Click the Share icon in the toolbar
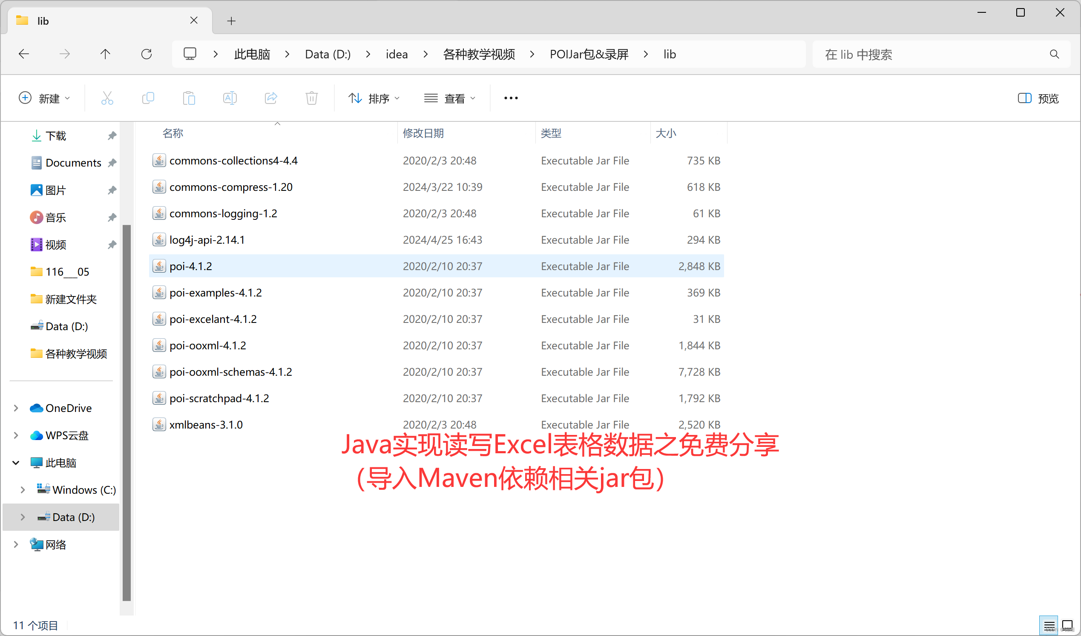 pyautogui.click(x=271, y=98)
